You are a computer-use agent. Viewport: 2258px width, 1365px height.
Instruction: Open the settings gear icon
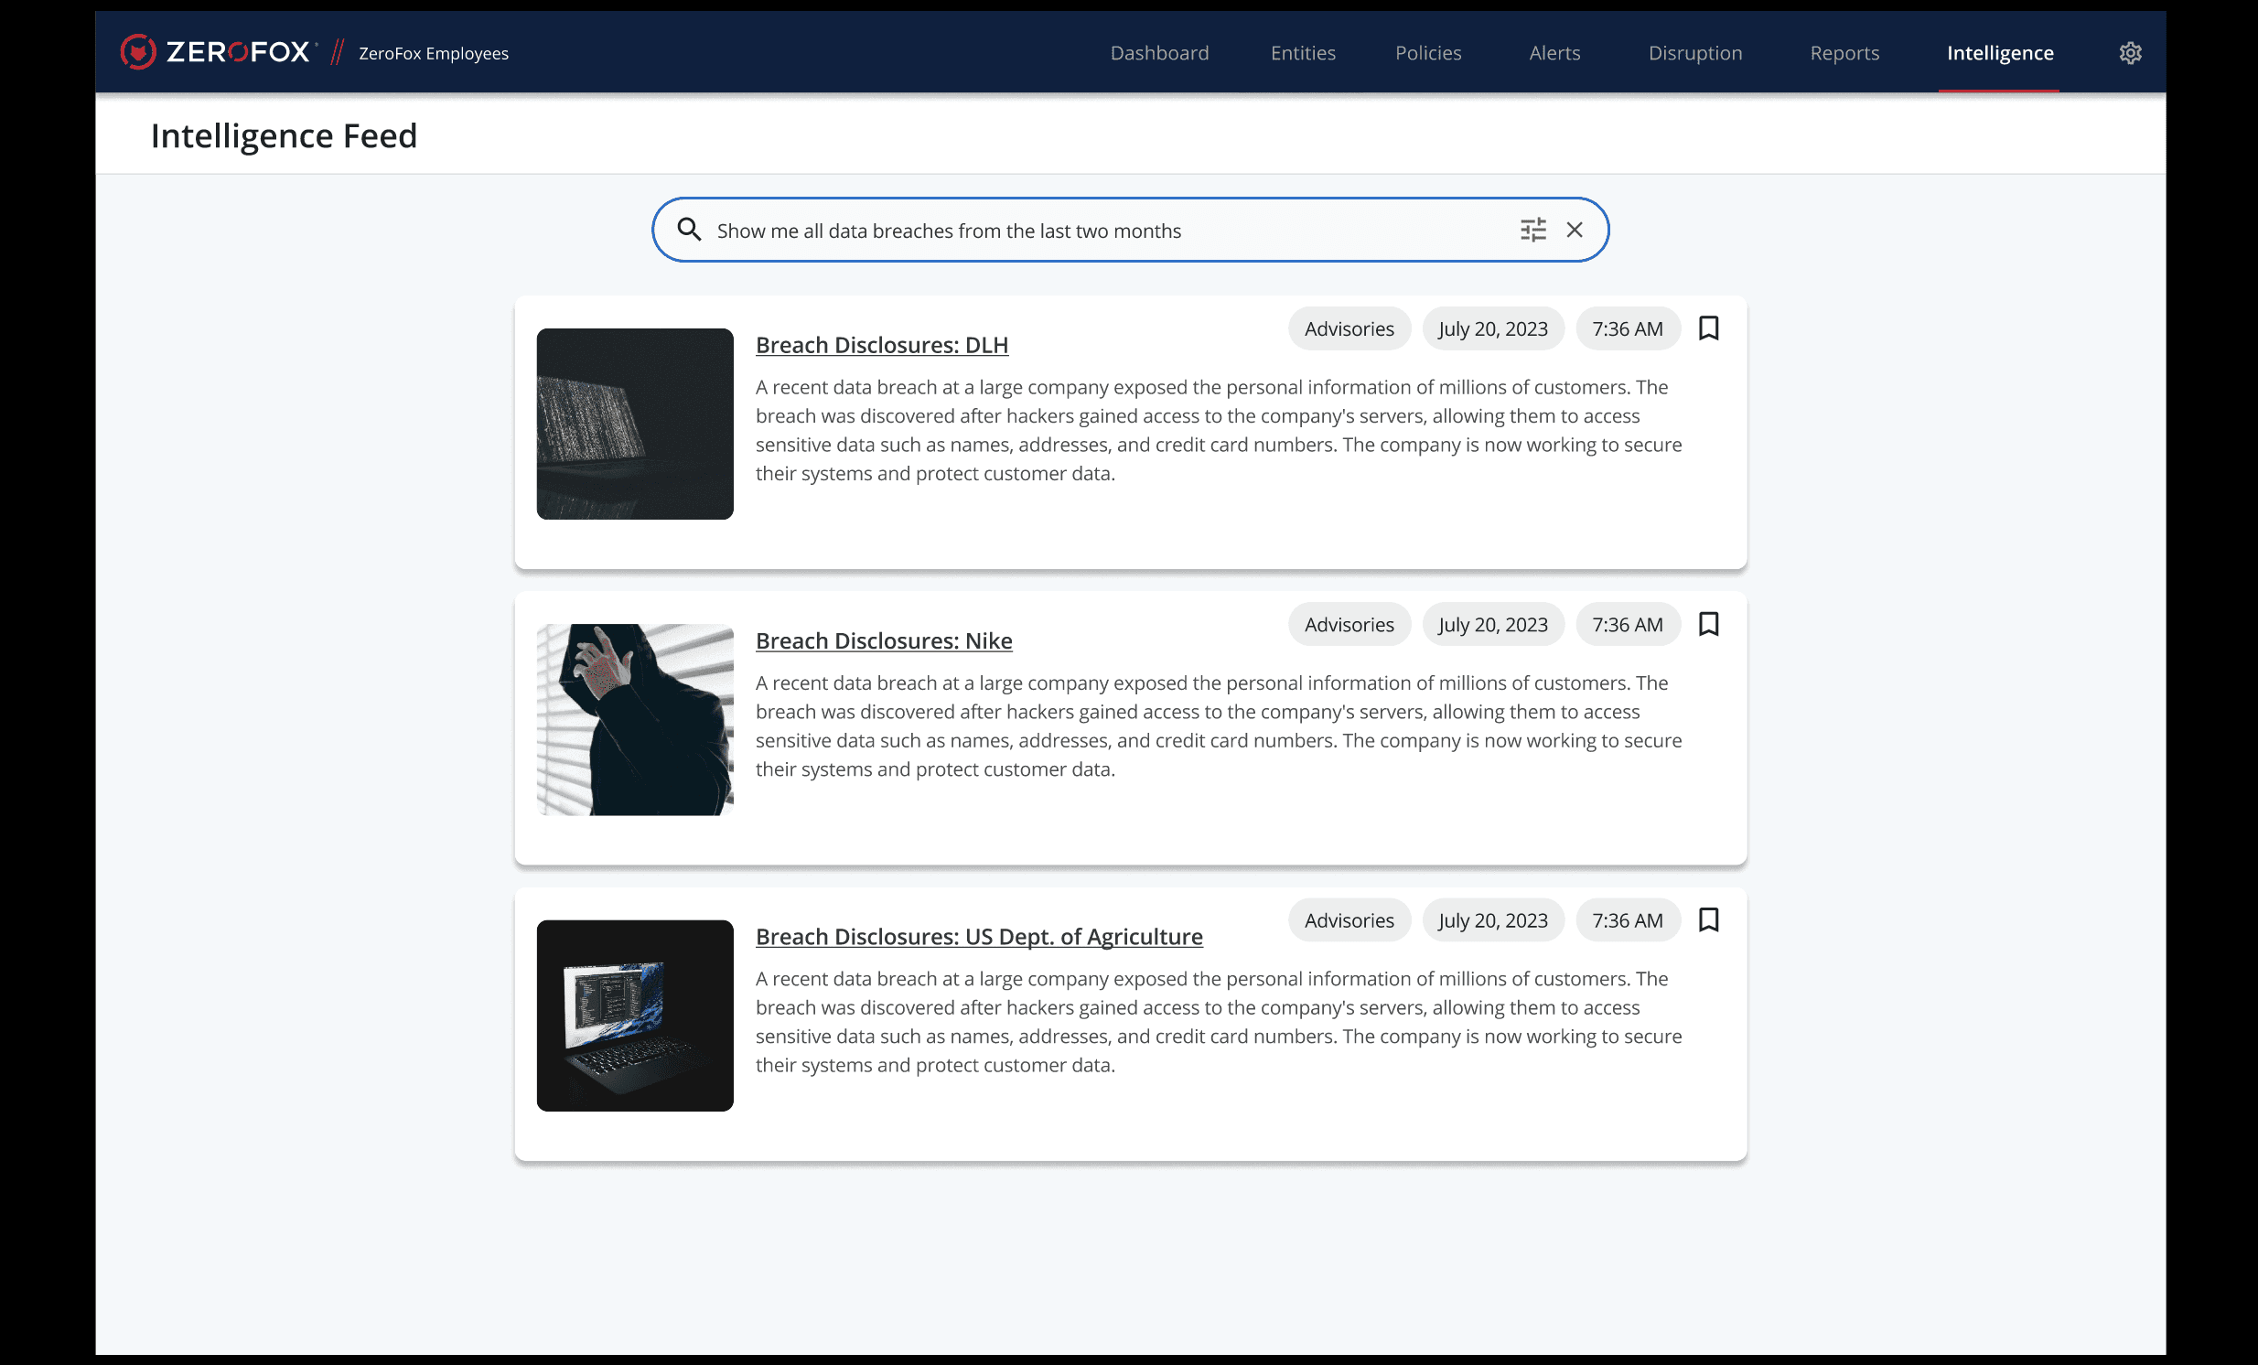[x=2130, y=53]
